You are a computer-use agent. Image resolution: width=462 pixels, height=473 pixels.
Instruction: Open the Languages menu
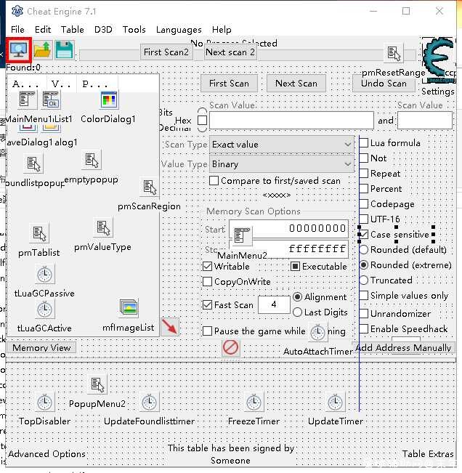coord(179,30)
